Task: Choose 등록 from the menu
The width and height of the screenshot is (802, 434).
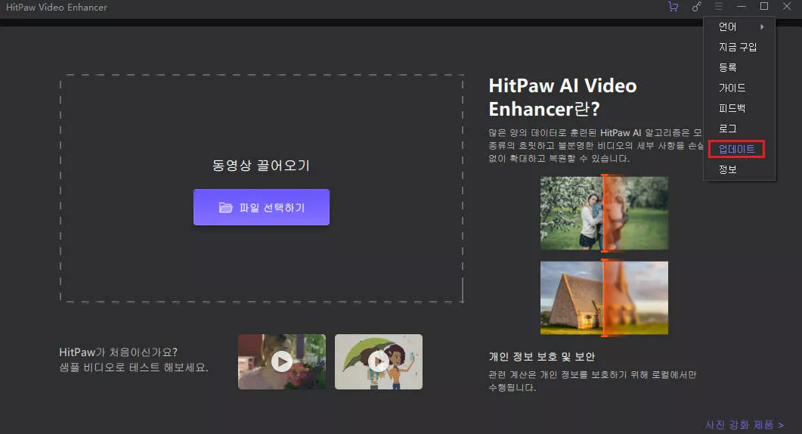Action: coord(739,67)
